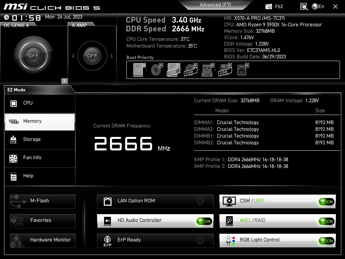Viewport: 345px width, 259px height.
Task: Click XMP Profile 1 timing text
Action: tap(258, 160)
